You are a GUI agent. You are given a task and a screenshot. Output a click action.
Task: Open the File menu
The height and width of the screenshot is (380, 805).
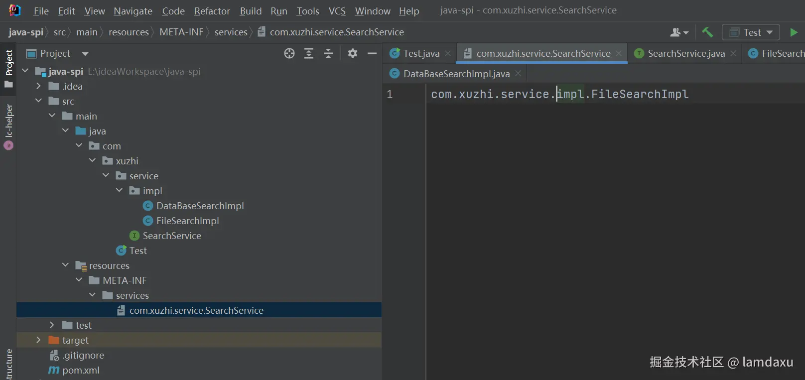[x=41, y=11]
